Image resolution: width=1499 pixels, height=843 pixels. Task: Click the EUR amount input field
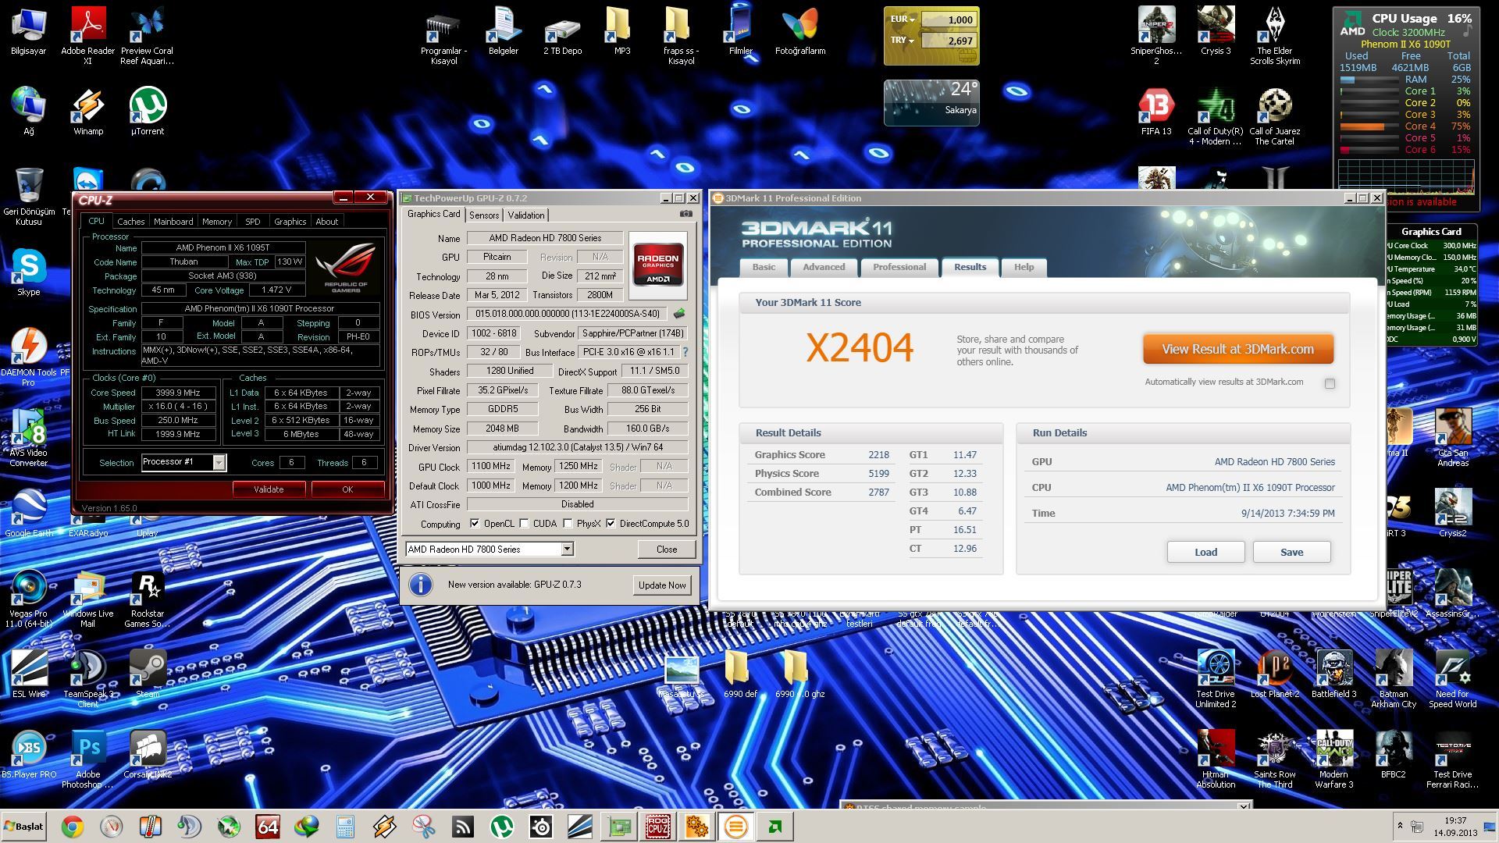[949, 20]
